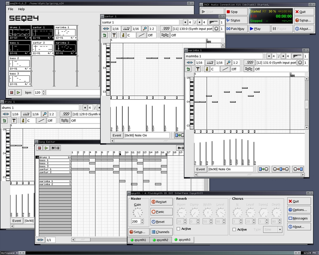Click the Panic button in qsynth
The image size is (319, 255).
(x=161, y=212)
